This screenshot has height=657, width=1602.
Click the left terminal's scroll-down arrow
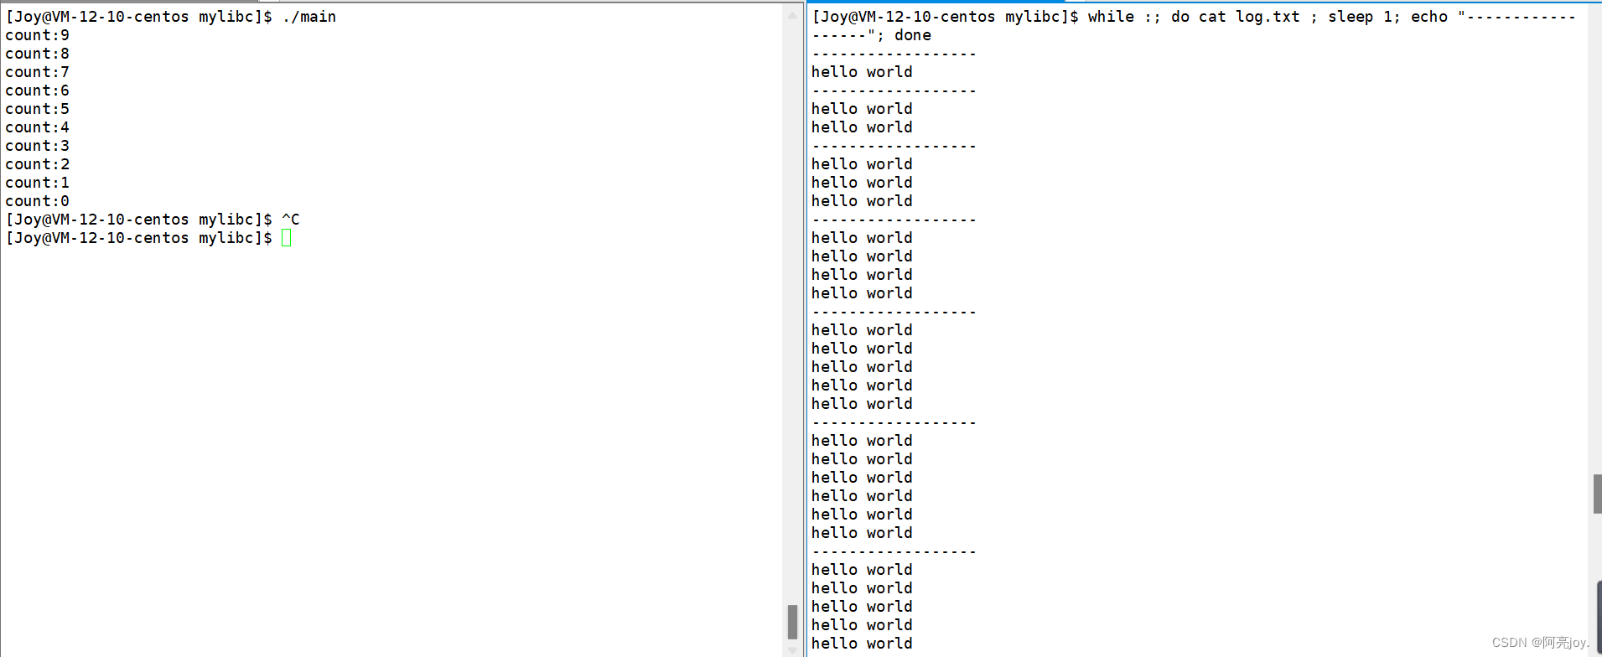[792, 649]
